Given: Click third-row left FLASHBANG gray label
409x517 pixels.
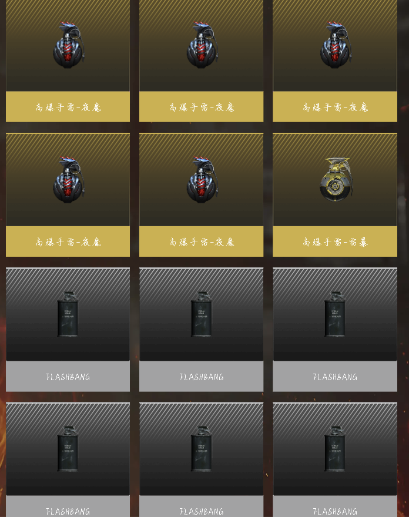Looking at the screenshot, I should click(x=68, y=377).
